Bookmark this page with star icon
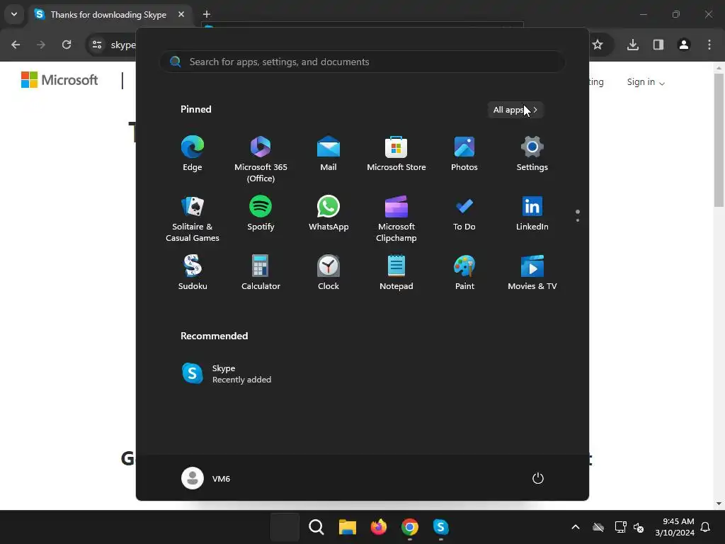The image size is (725, 544). click(598, 45)
